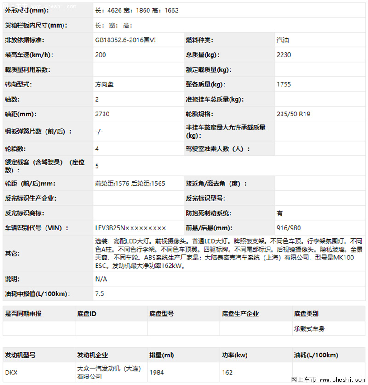This screenshot has height=385, width=368.
Task: Select the track value 前轮距:1576 后轮距:1565
Action: 130,184
